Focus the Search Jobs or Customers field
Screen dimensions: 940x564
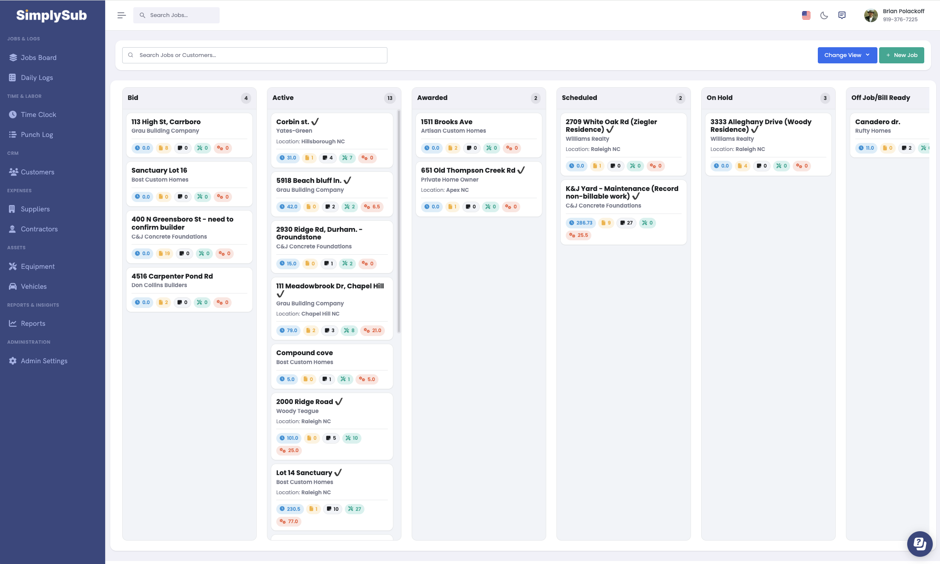point(255,55)
